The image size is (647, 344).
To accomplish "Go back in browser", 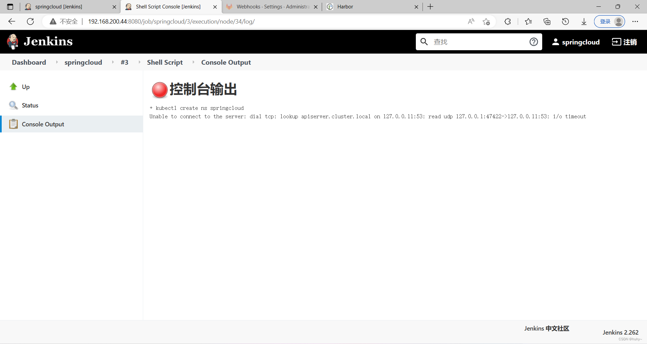I will (12, 22).
